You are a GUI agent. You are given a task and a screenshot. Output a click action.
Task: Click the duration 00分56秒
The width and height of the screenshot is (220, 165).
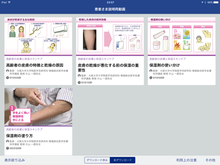pos(16,148)
